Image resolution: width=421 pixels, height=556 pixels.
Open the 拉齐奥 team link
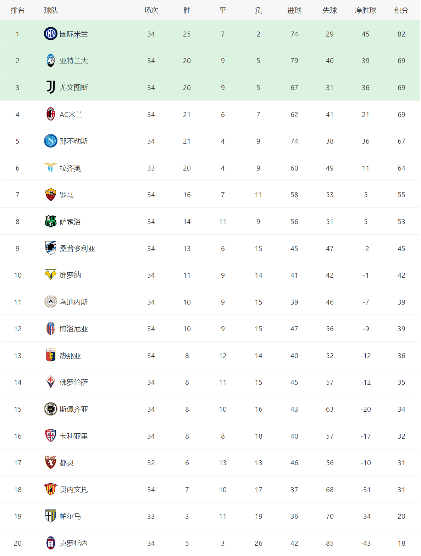point(70,168)
